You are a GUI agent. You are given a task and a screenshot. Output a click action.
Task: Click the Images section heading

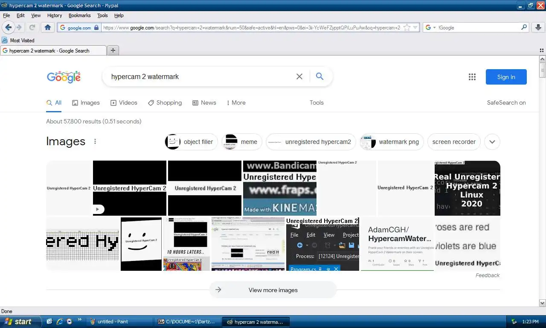coord(66,141)
